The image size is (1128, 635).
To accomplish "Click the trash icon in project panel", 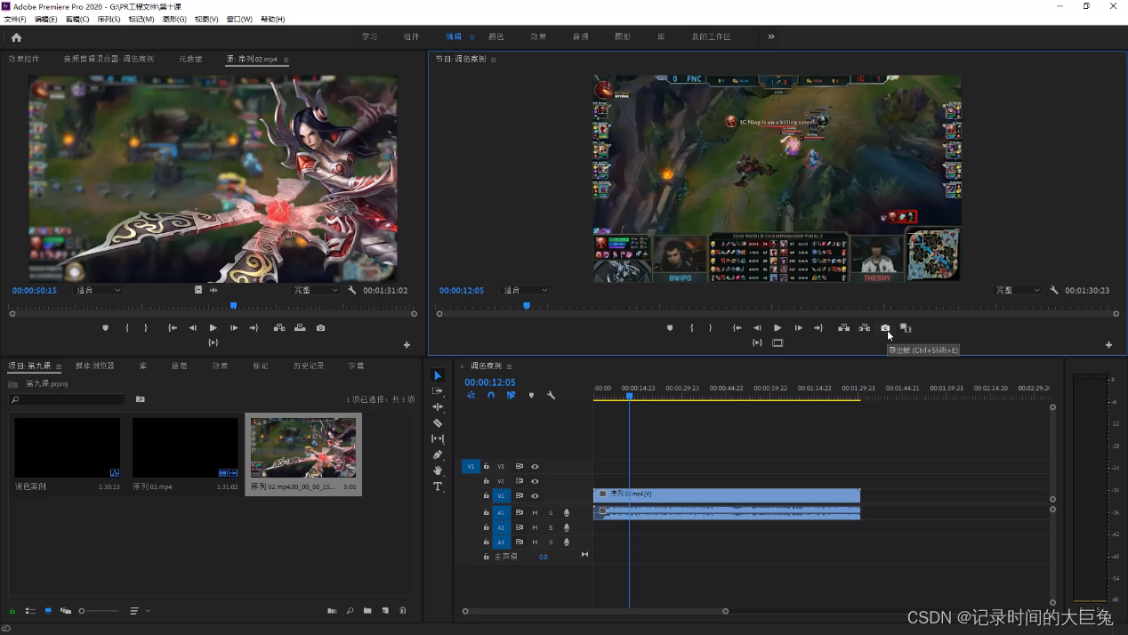I will pyautogui.click(x=403, y=611).
